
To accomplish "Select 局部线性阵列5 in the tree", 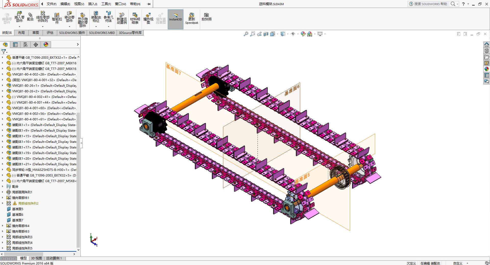I will 22,248.
